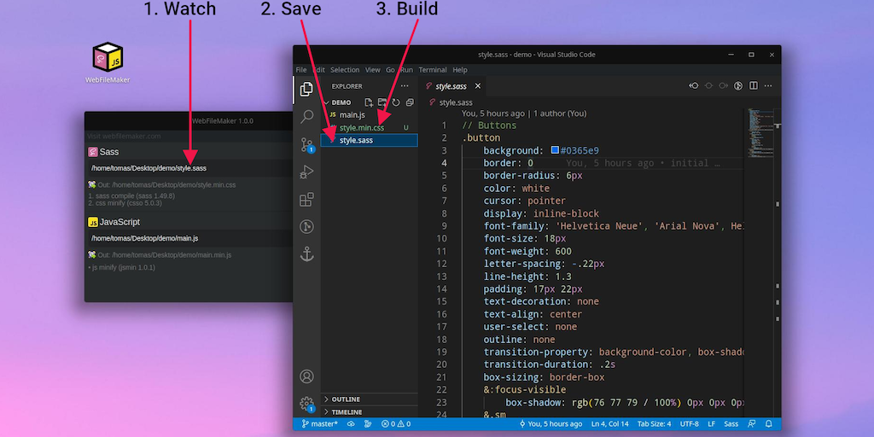874x437 pixels.
Task: Click the Sass file path input field
Action: click(189, 168)
